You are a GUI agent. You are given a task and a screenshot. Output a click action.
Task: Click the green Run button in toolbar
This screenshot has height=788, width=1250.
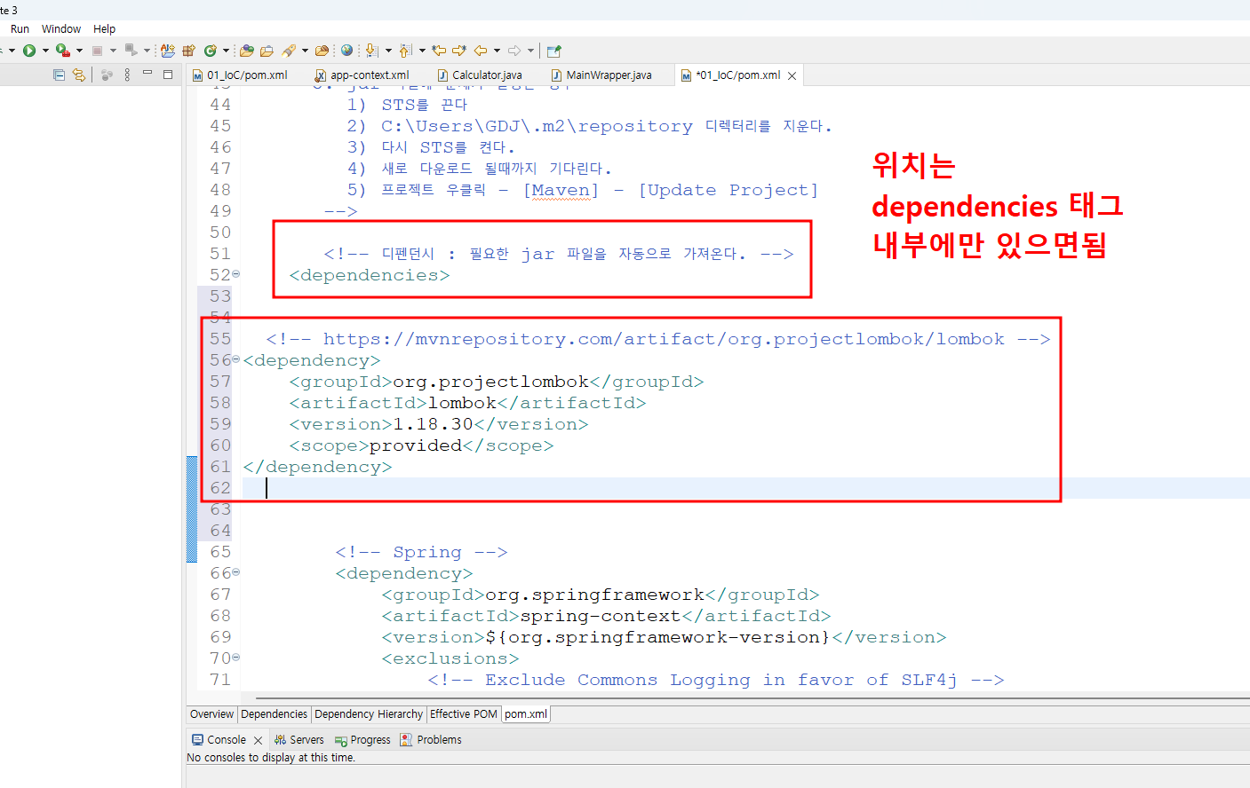coord(29,51)
